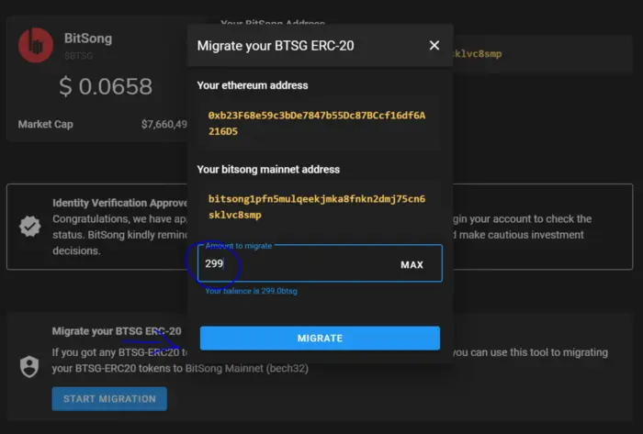
Task: Click the $BTSG ticker label
Action: 78,56
